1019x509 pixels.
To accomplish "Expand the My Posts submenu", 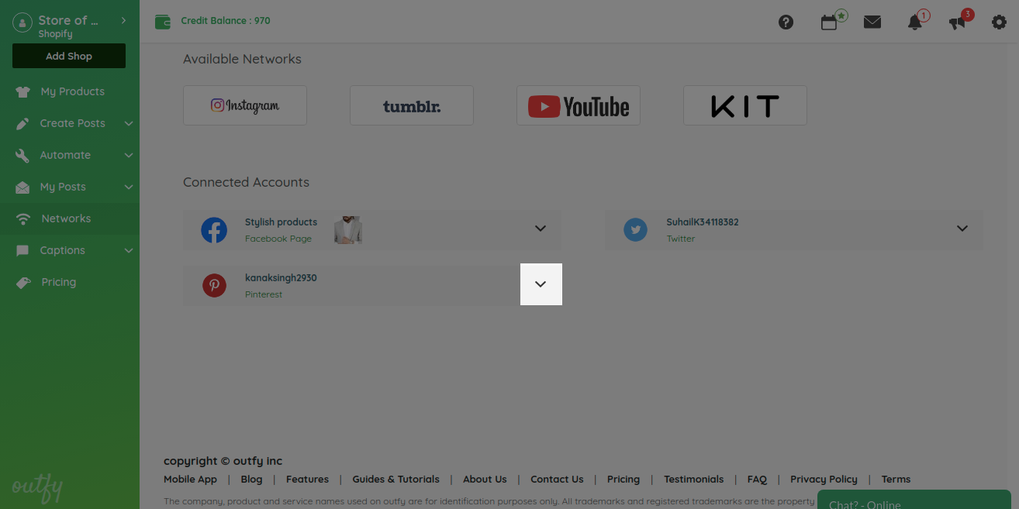I will click(129, 187).
